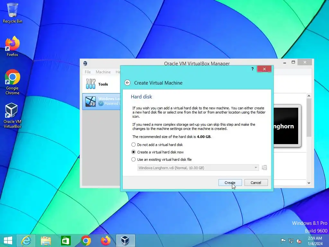Close the VirtualBox Manager window
329x247 pixels.
(x=305, y=62)
